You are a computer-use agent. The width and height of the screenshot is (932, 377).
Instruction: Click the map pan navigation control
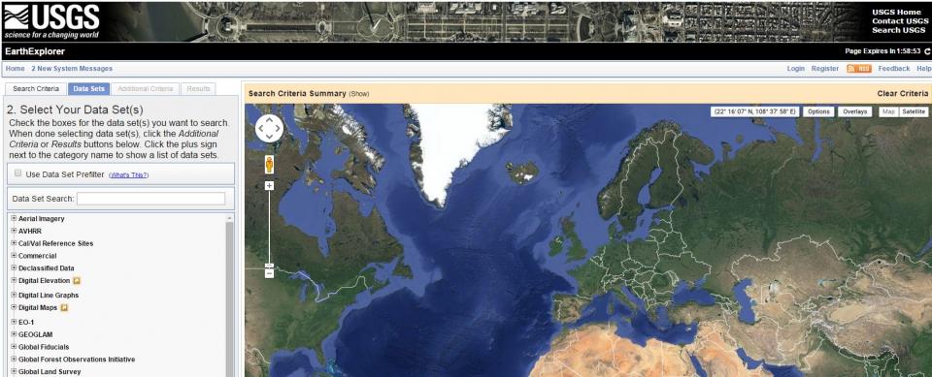pos(269,128)
